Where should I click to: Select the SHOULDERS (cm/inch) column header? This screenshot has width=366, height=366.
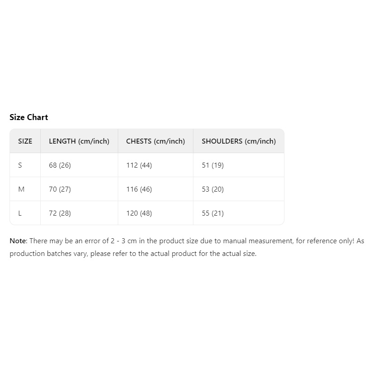[239, 141]
